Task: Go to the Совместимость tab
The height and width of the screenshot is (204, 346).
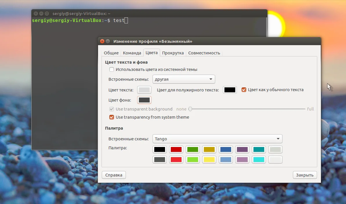Action: click(x=204, y=53)
